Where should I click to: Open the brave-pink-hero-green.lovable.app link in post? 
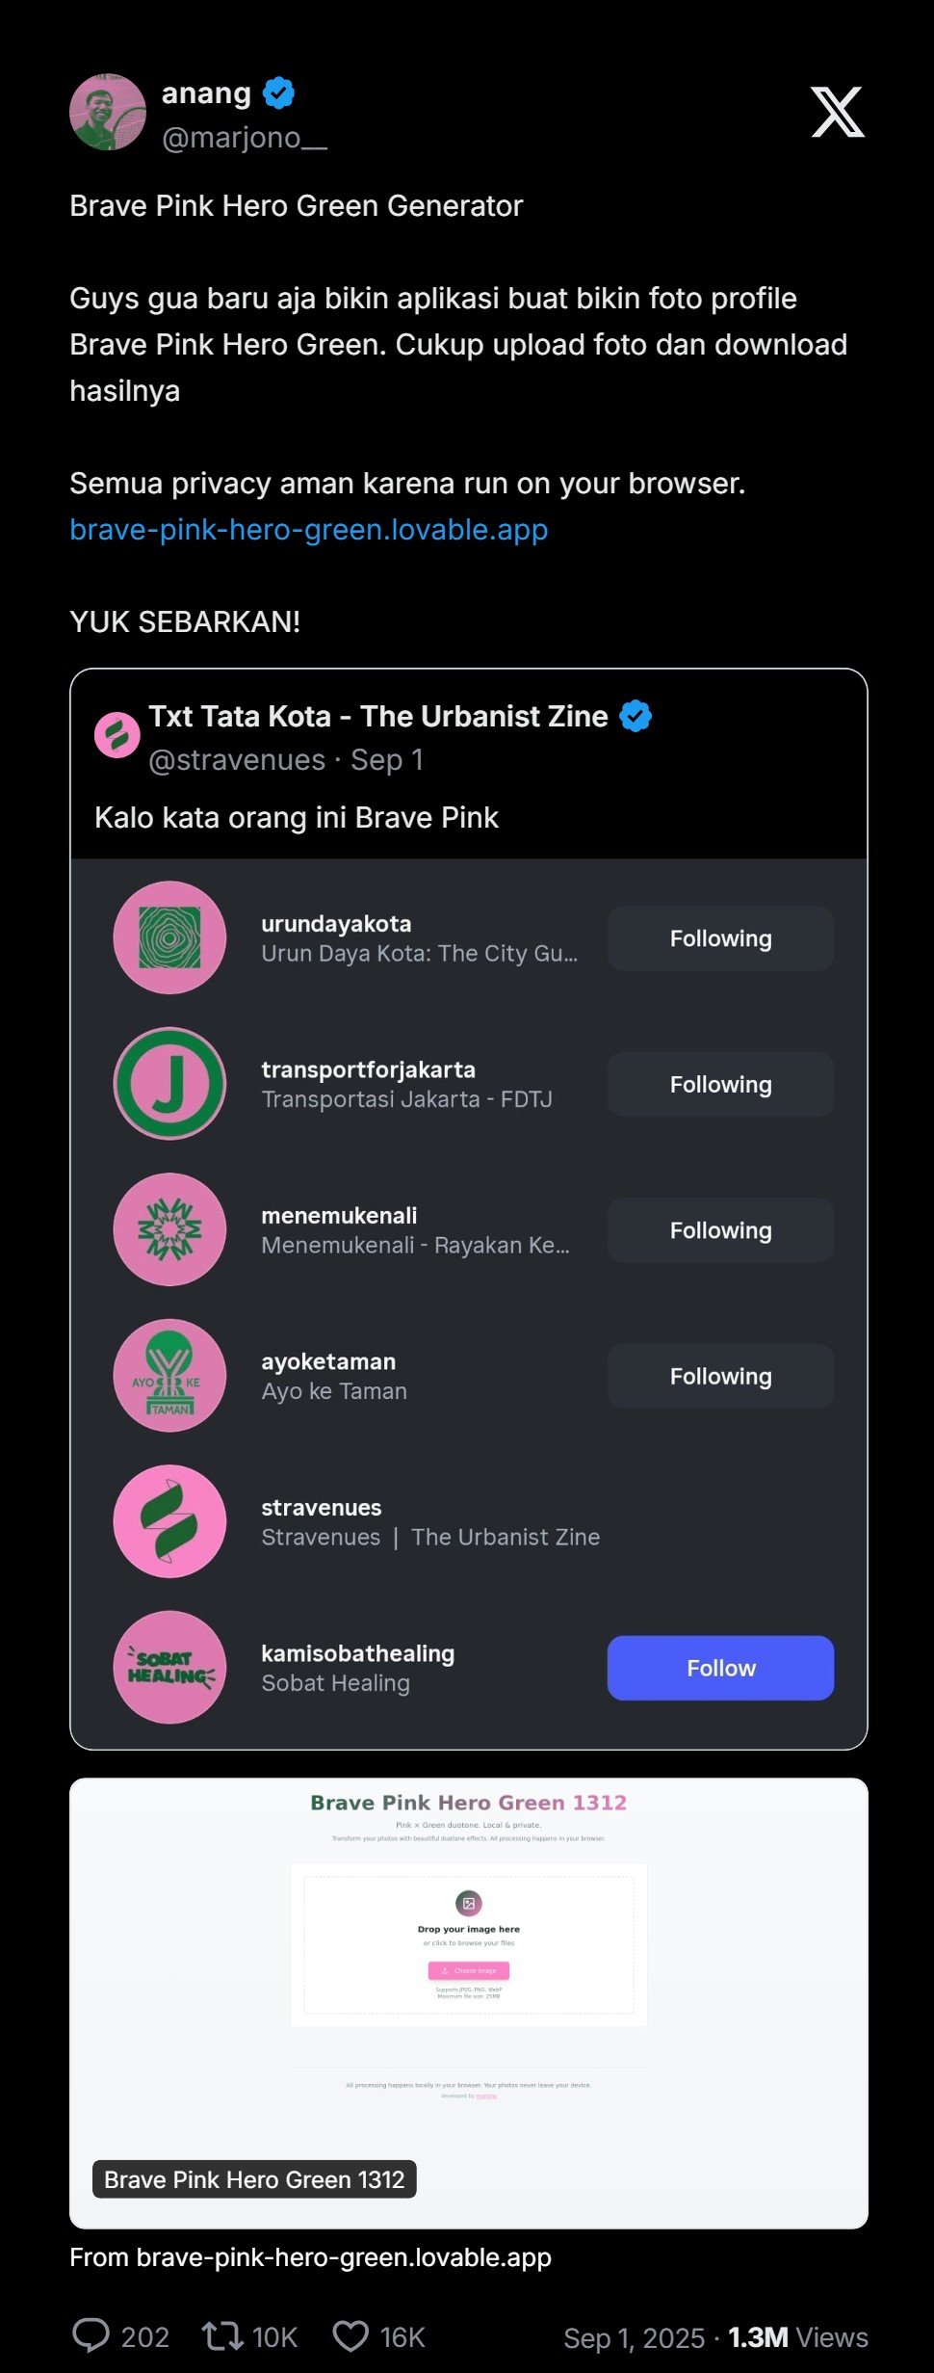308,530
